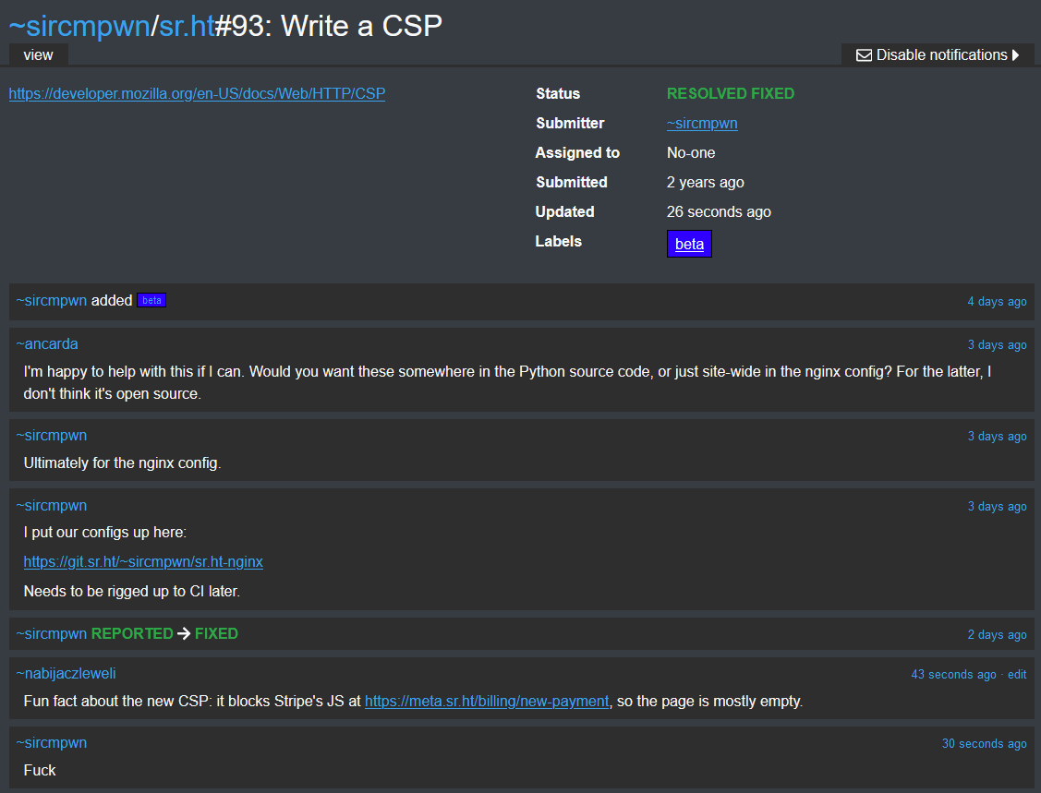Screen dimensions: 1041x793
Task: Edit the ~nabijaczleweli comment
Action: 1017,675
